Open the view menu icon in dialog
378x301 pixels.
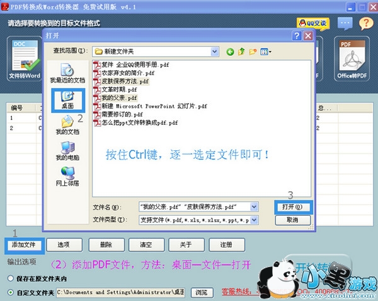[x=266, y=52]
